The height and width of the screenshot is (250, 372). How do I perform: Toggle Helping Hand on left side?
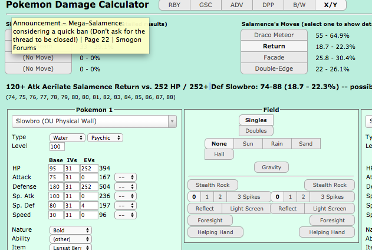[215, 232]
